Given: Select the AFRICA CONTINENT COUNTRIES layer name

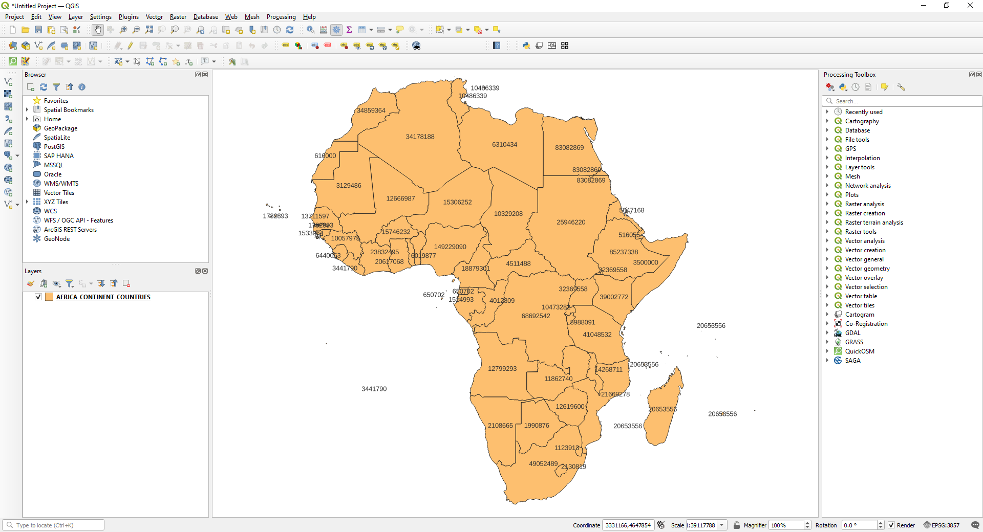Looking at the screenshot, I should tap(103, 297).
